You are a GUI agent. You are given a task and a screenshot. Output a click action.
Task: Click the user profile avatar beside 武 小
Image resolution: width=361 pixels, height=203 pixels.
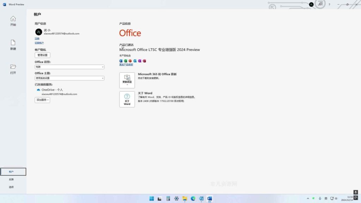tap(38, 32)
